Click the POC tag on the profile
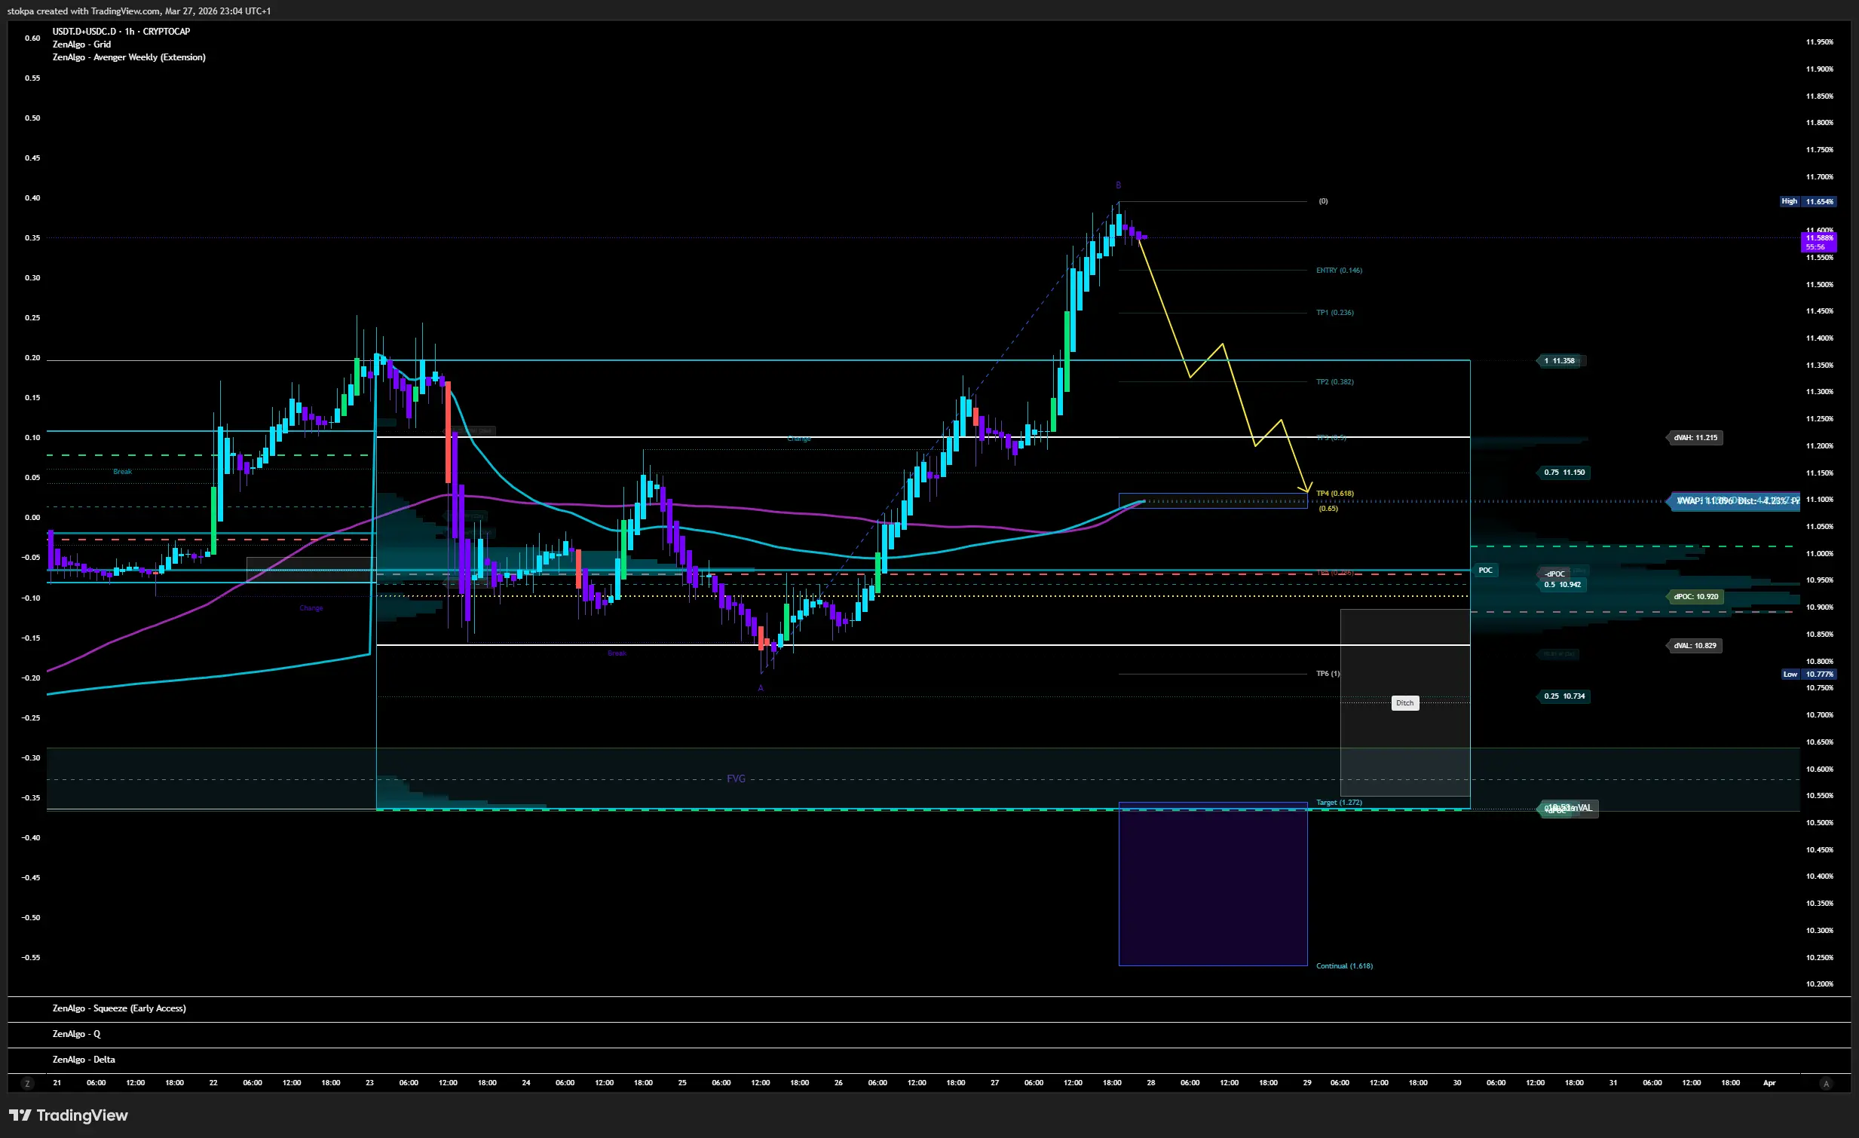 [1485, 571]
